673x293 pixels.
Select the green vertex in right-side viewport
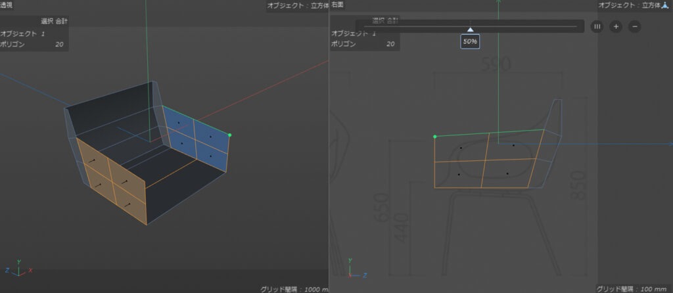435,137
